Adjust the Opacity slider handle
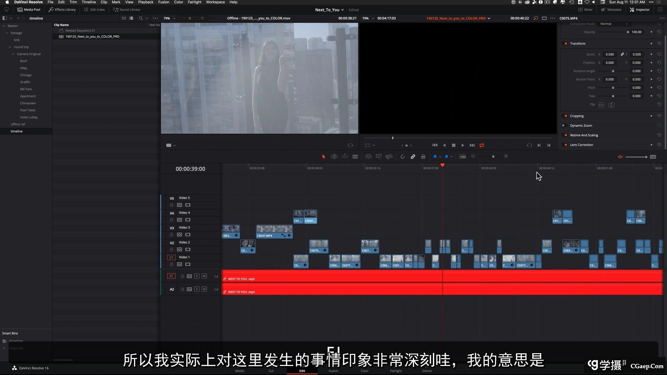The height and width of the screenshot is (375, 667). coord(628,32)
